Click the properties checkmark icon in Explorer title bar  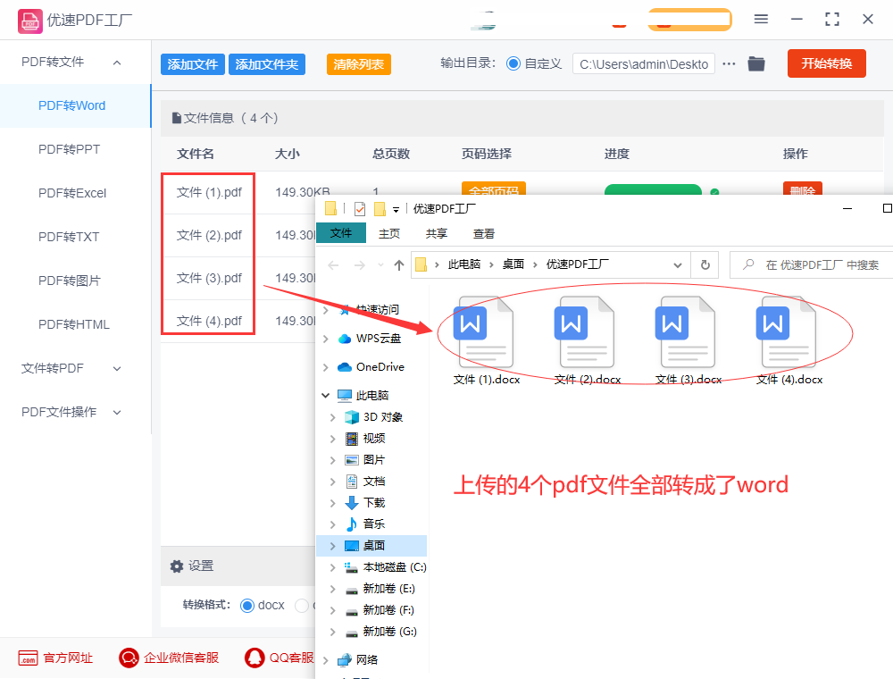360,209
